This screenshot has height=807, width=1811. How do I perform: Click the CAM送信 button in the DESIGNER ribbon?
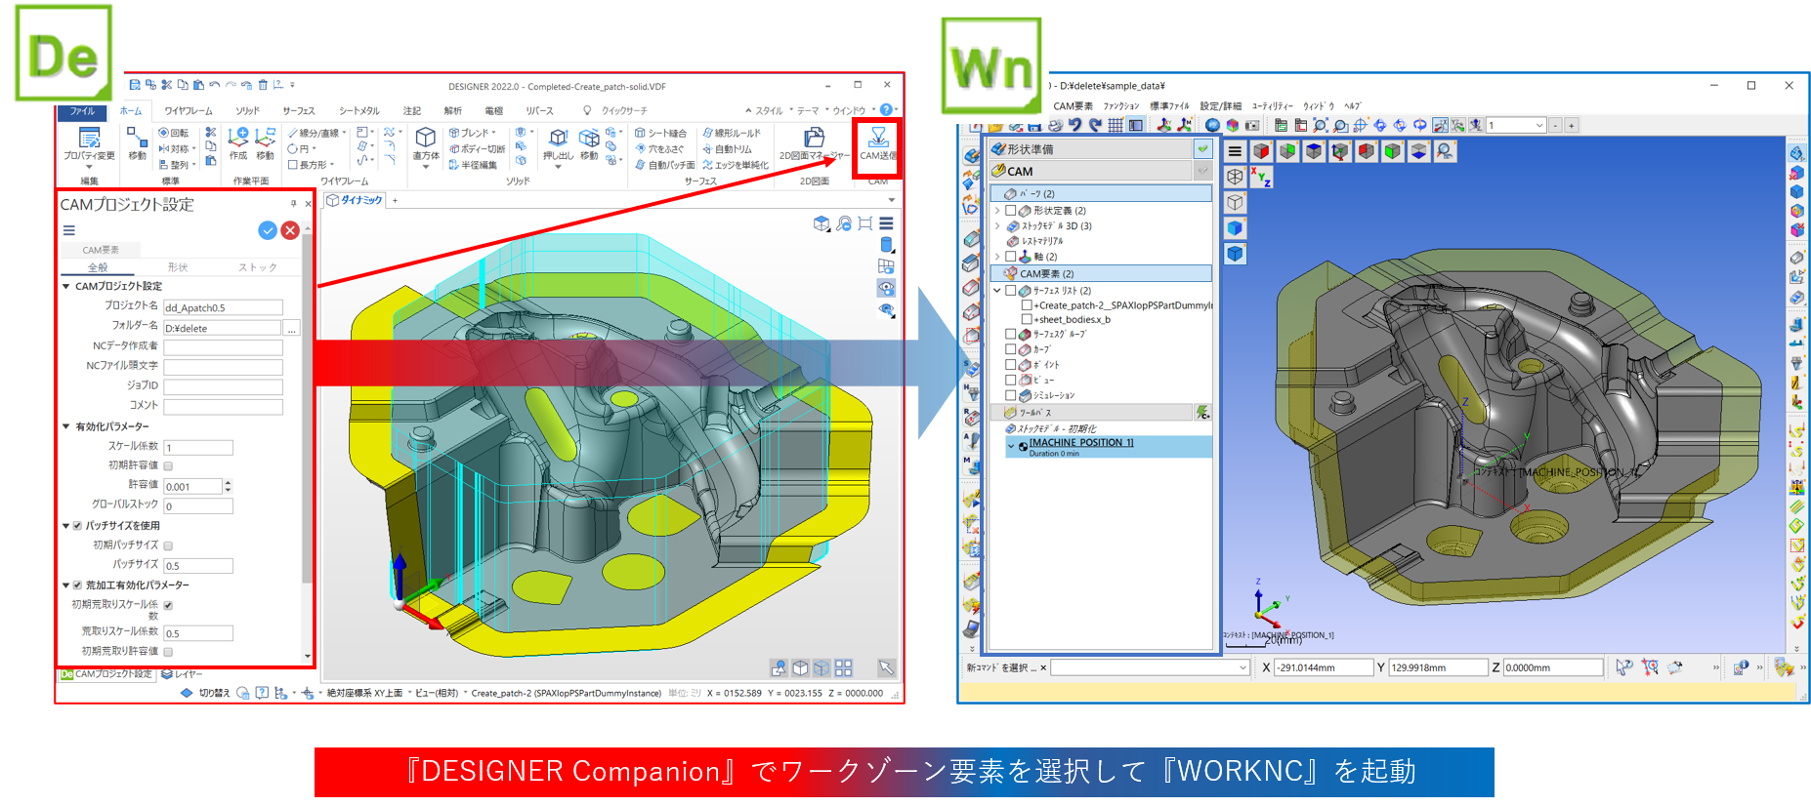point(877,144)
